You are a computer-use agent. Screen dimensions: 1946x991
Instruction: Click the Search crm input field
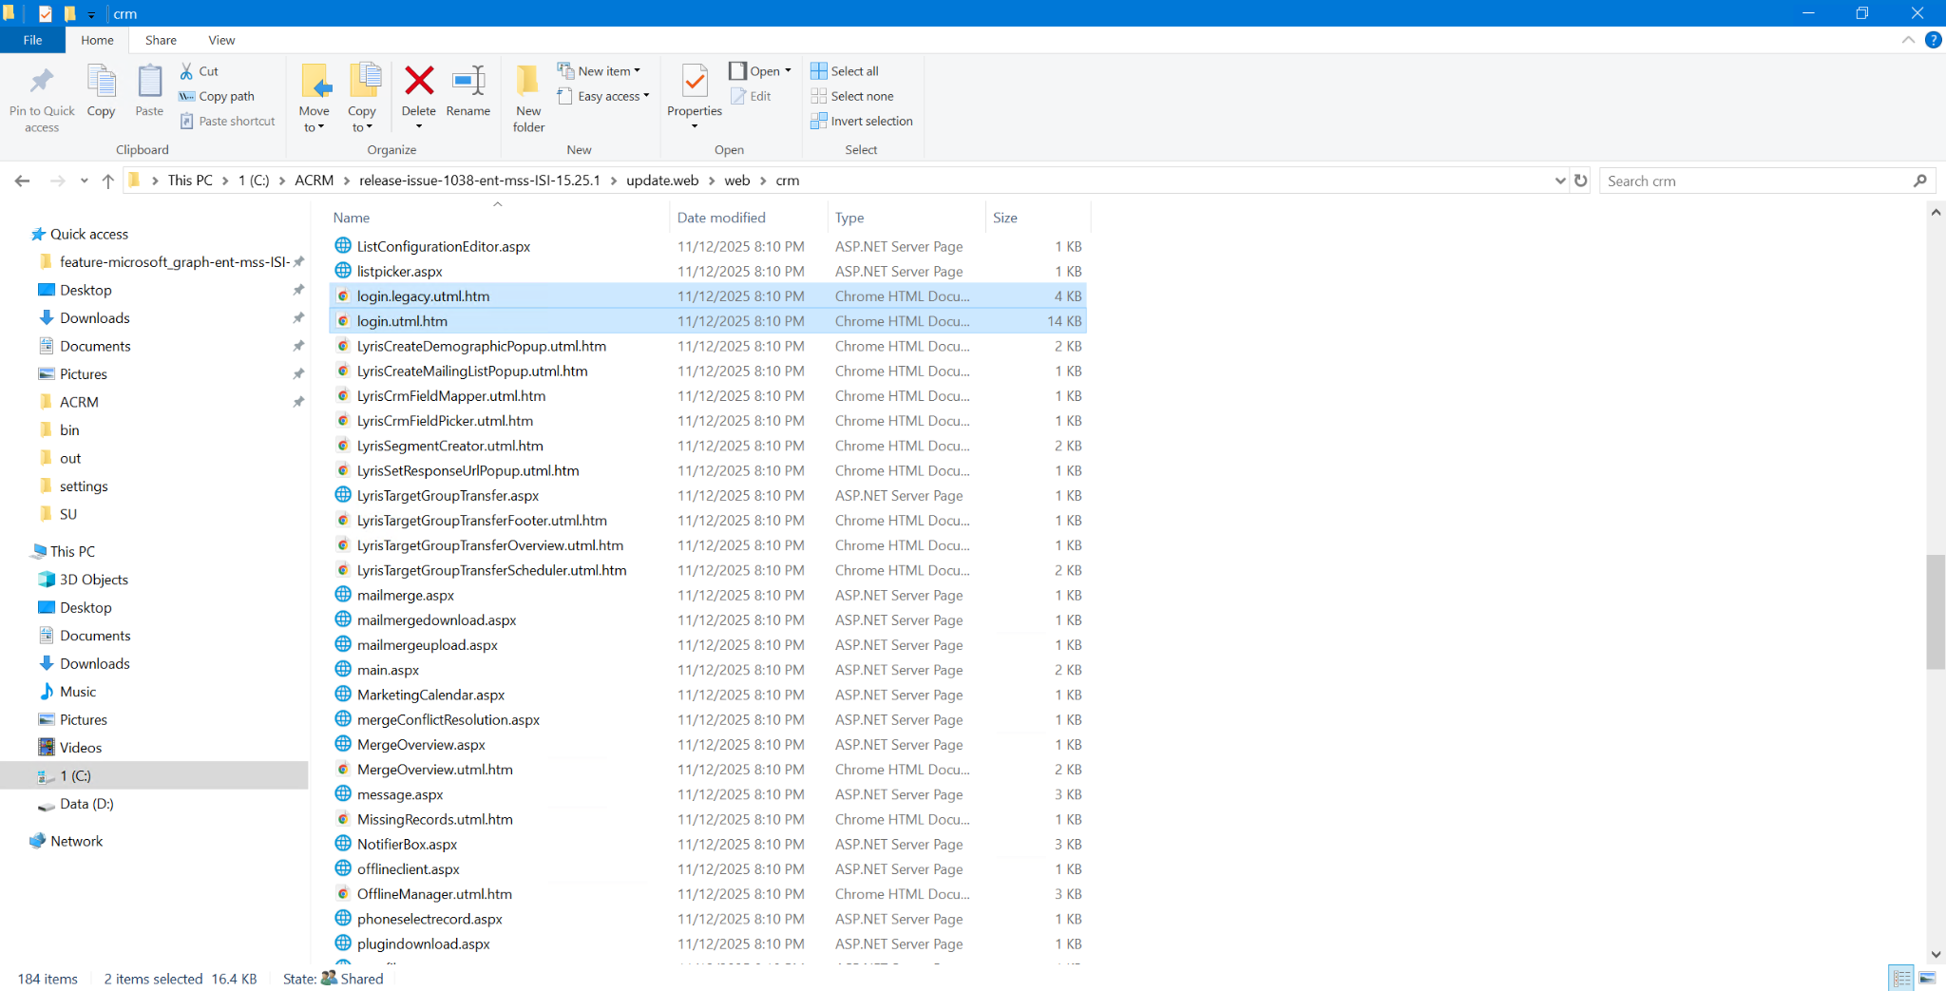click(1755, 181)
